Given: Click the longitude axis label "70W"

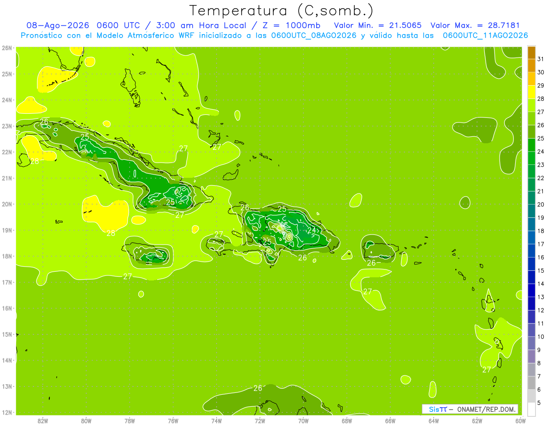Looking at the screenshot, I should click(303, 421).
